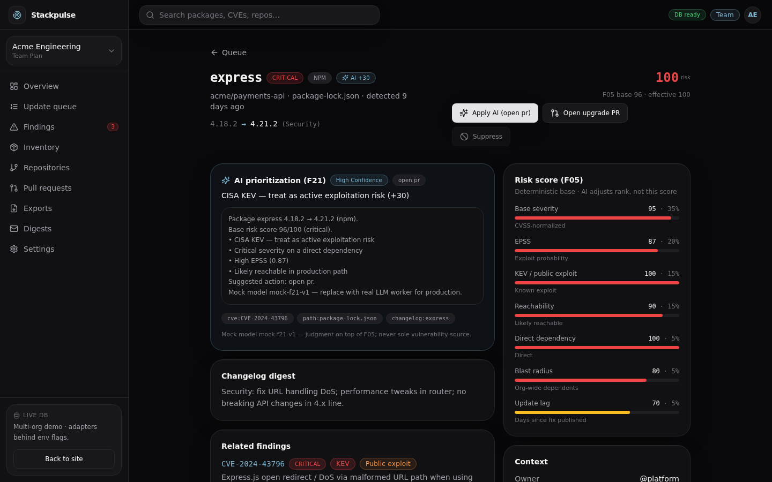Click the KEV / public exploit bar

click(x=597, y=283)
